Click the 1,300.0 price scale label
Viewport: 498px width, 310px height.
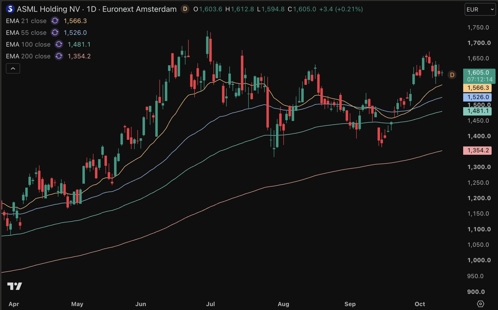click(479, 167)
